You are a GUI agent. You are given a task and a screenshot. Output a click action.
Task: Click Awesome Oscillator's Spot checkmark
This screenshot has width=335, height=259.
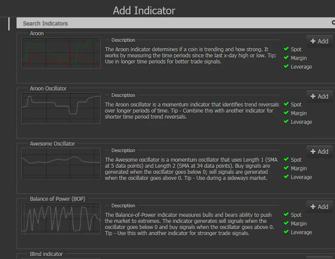286,159
